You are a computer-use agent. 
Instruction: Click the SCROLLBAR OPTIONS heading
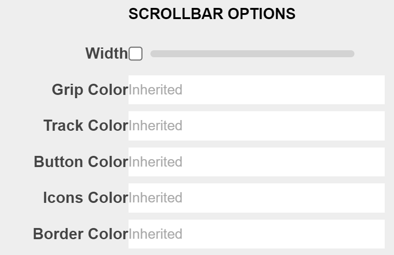pos(212,14)
